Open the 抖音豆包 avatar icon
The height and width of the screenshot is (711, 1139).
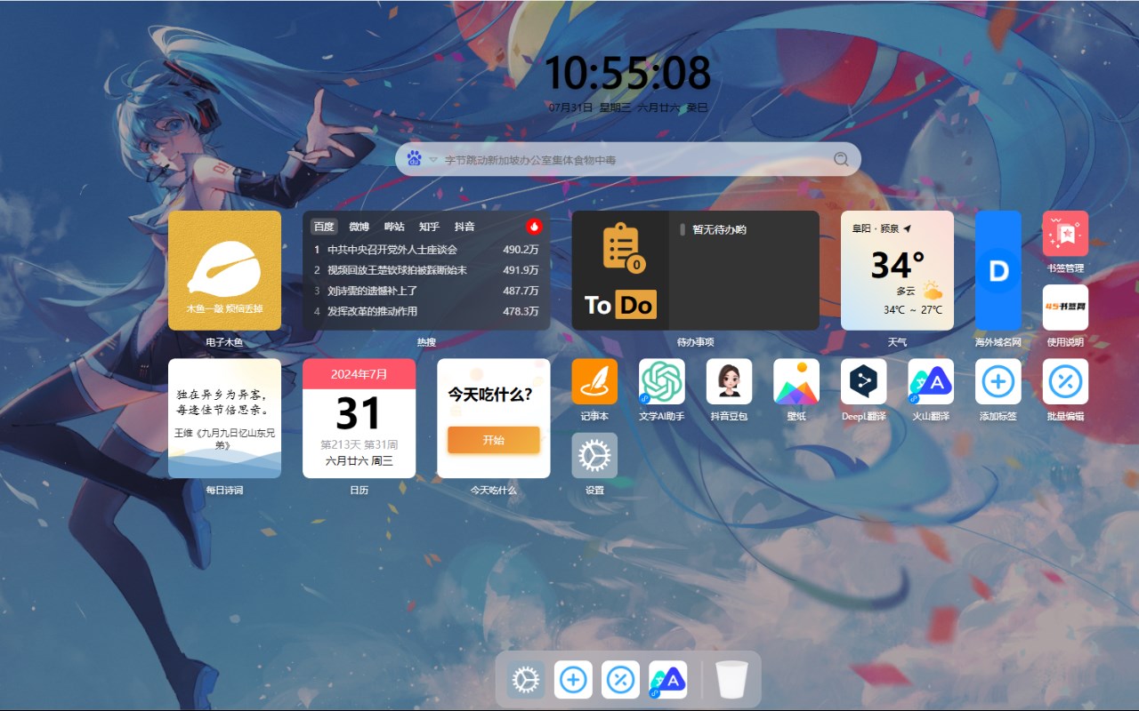[x=729, y=381]
